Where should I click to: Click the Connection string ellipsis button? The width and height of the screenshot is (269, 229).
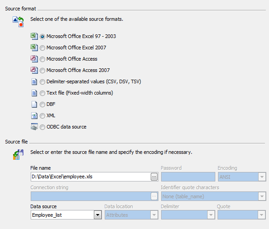click(x=154, y=196)
